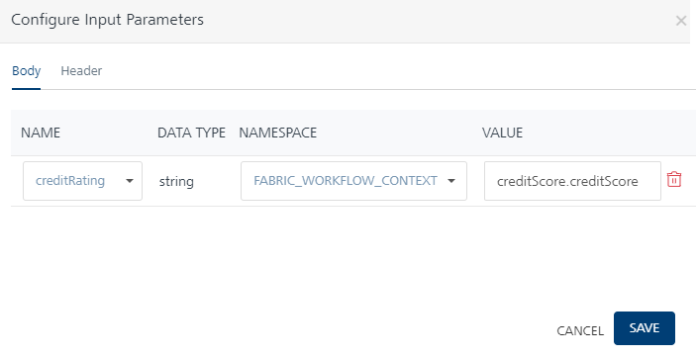Viewport: 696px width, 357px height.
Task: Click the NAMESPACE column header
Action: [x=278, y=133]
